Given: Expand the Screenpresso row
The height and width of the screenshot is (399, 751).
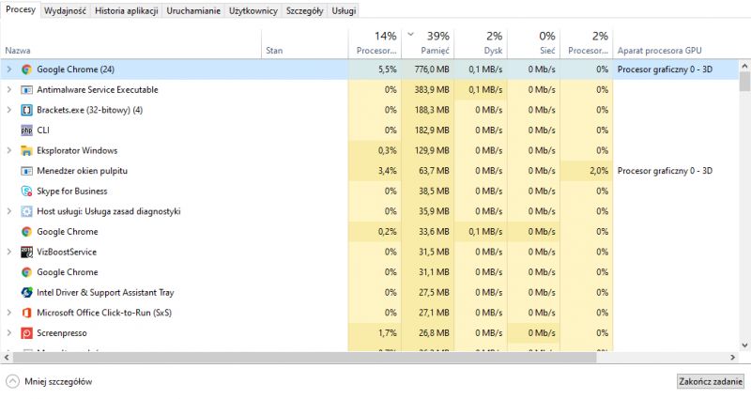Looking at the screenshot, I should point(8,333).
